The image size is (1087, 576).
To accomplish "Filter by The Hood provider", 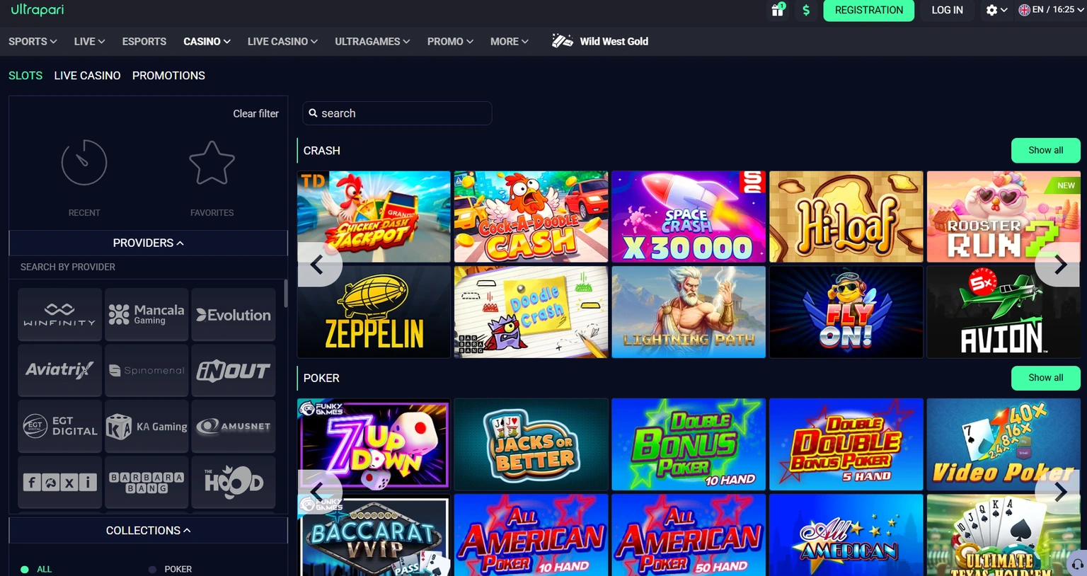I will pyautogui.click(x=234, y=482).
